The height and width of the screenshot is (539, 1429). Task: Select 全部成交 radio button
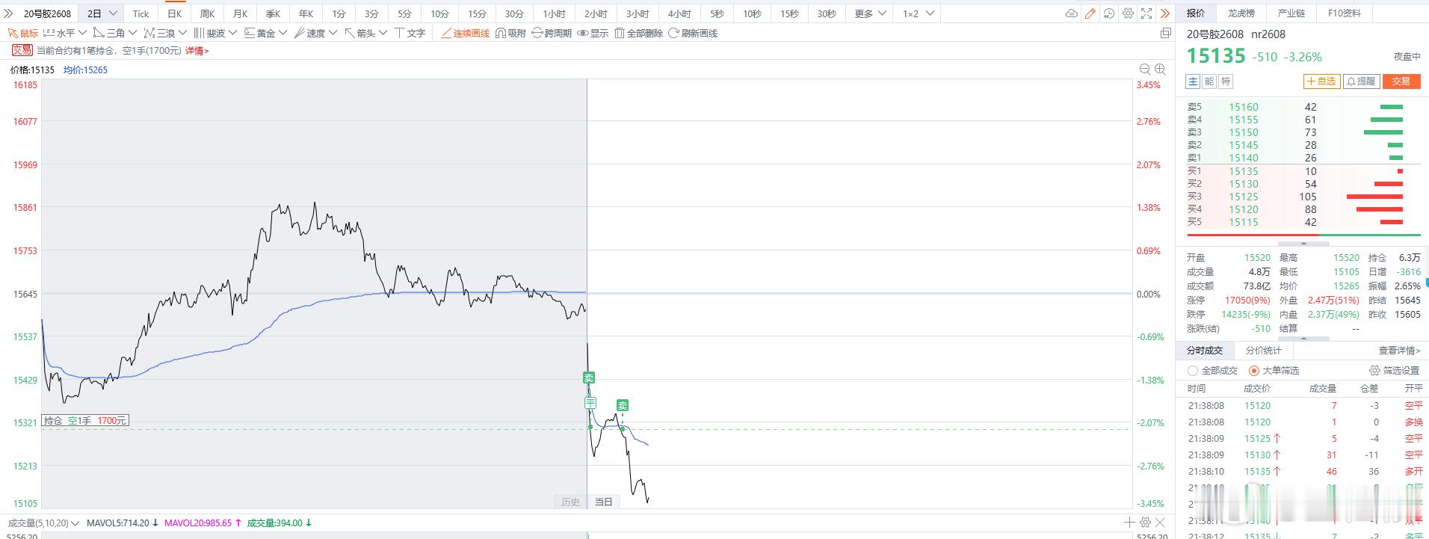(1193, 371)
